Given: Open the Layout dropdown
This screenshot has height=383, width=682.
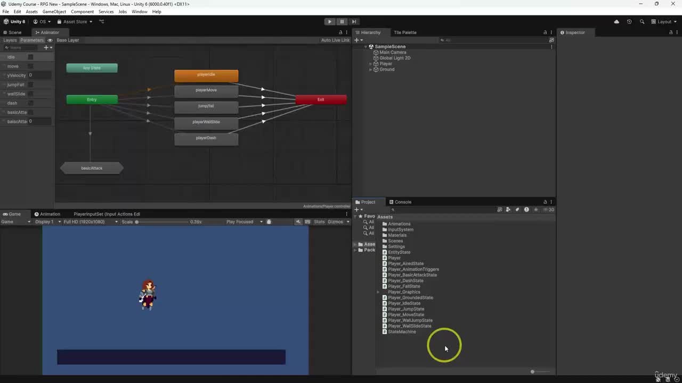Looking at the screenshot, I should (663, 22).
